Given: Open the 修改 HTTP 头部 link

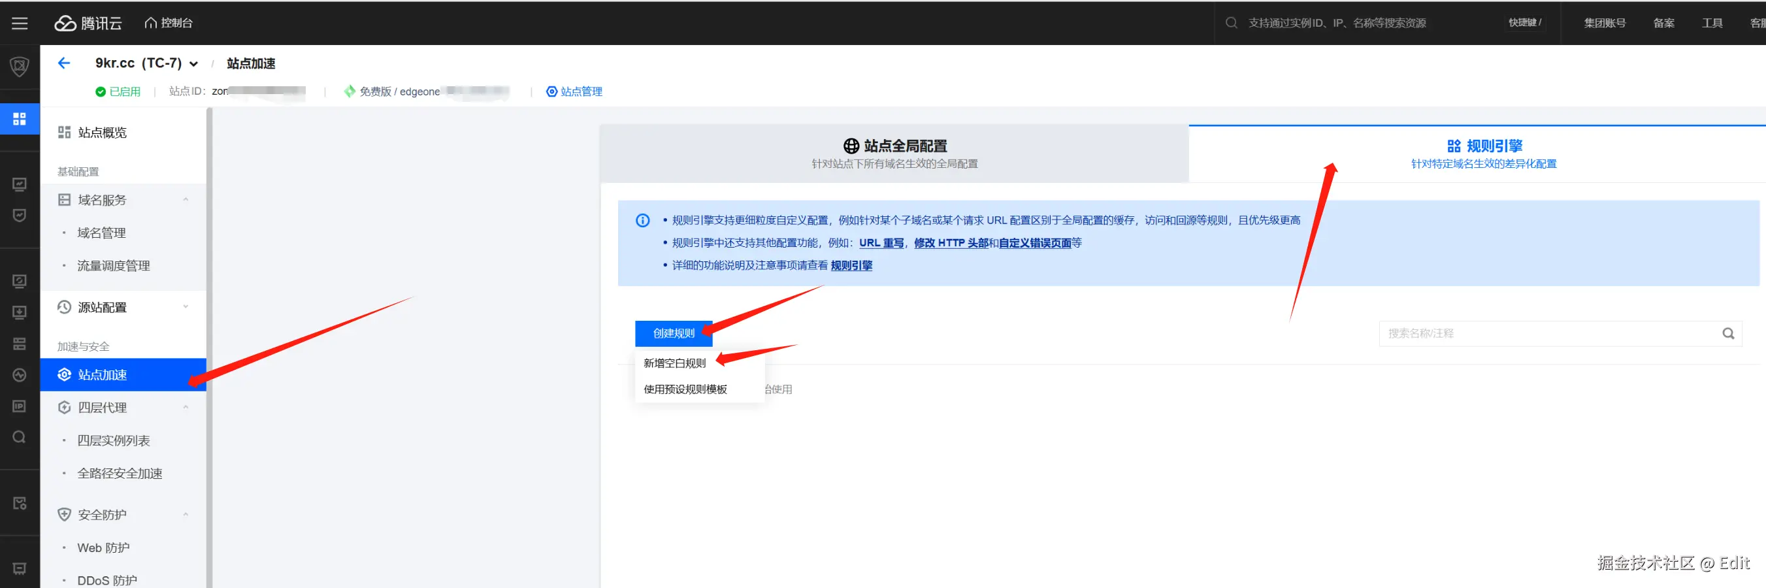Looking at the screenshot, I should 951,242.
